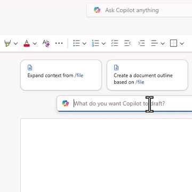Insert a checklist
192x192 pixels.
114,43
